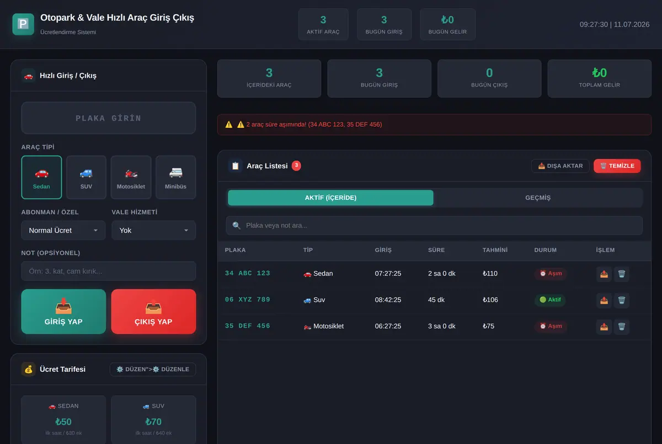Viewport: 662px width, 444px height.
Task: Delete the 34 ABC 123 row with trash icon
Action: tap(622, 274)
